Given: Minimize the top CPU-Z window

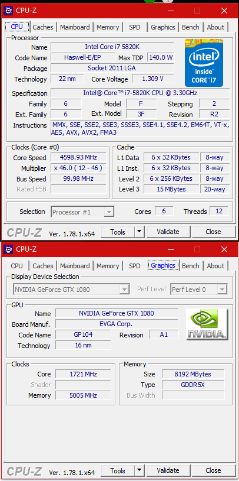Looking at the screenshot, I should coord(170,11).
